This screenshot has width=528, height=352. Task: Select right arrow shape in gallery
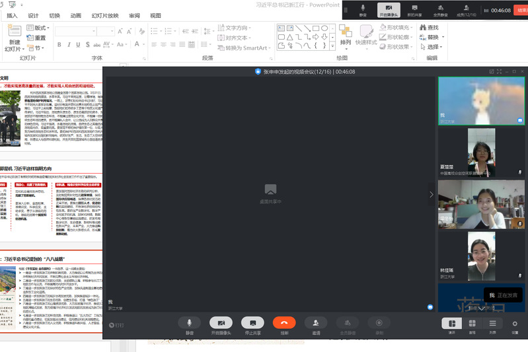[315, 37]
